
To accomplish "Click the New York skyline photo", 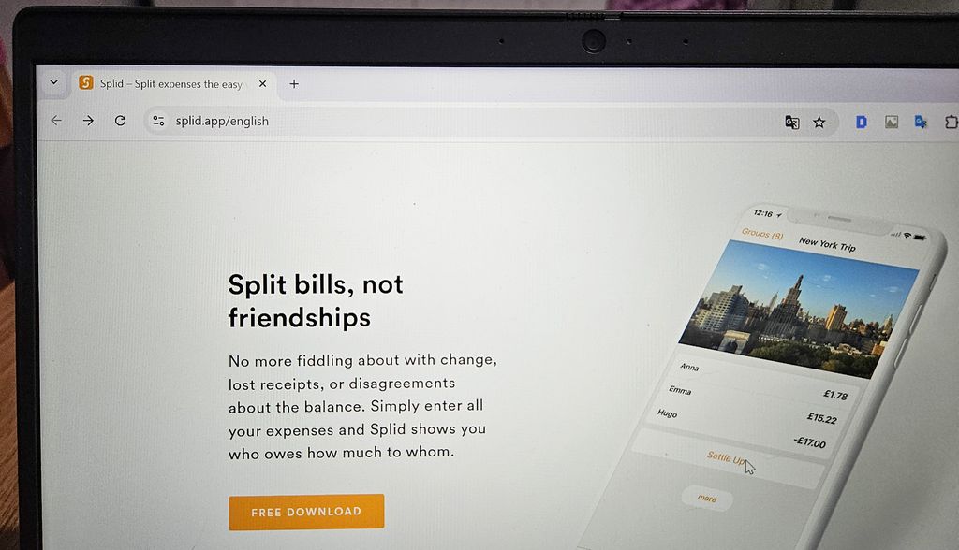I will 798,311.
